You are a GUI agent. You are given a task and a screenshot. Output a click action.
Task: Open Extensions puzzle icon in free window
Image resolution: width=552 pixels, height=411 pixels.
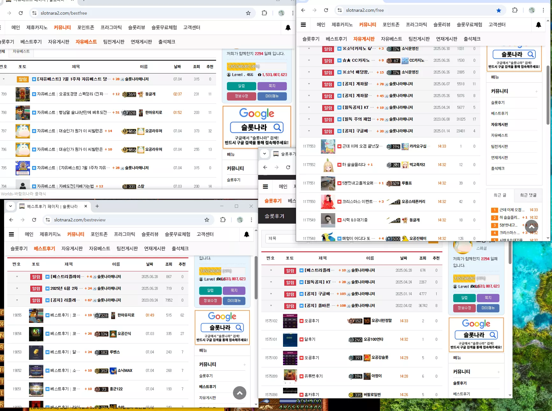tap(515, 10)
